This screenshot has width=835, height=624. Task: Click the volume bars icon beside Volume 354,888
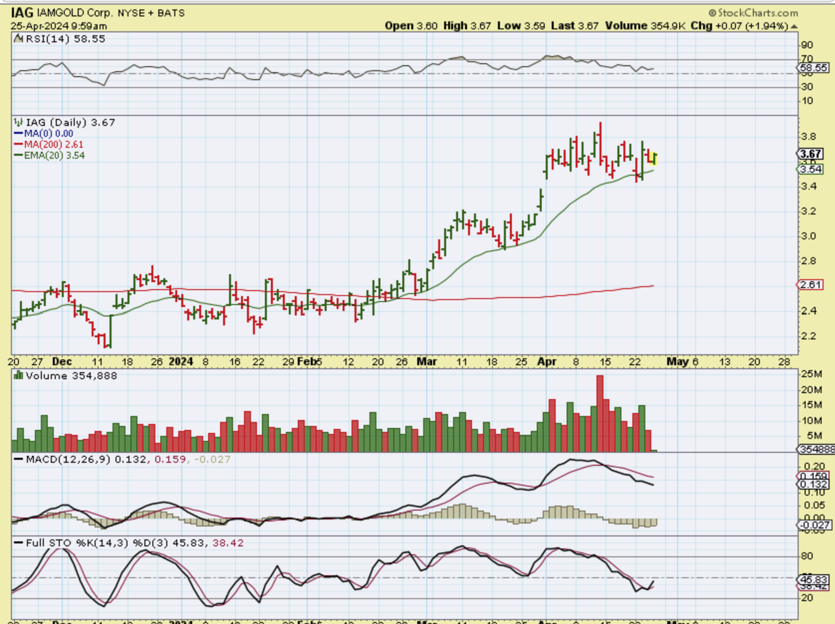tap(18, 375)
